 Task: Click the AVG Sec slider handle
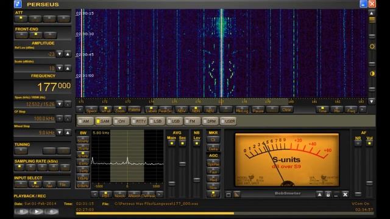point(182,164)
